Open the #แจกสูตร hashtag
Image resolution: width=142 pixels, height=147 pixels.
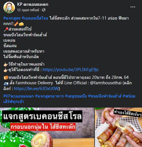tap(12, 18)
